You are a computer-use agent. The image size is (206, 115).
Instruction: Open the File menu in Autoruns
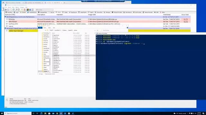coord(6,7)
